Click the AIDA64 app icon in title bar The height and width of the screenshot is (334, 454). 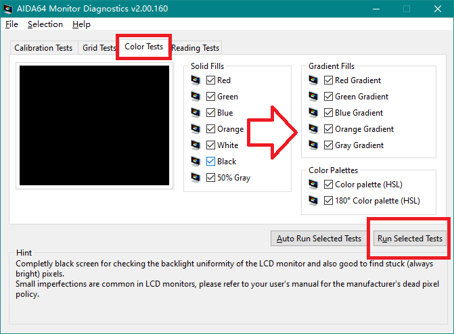tap(9, 9)
